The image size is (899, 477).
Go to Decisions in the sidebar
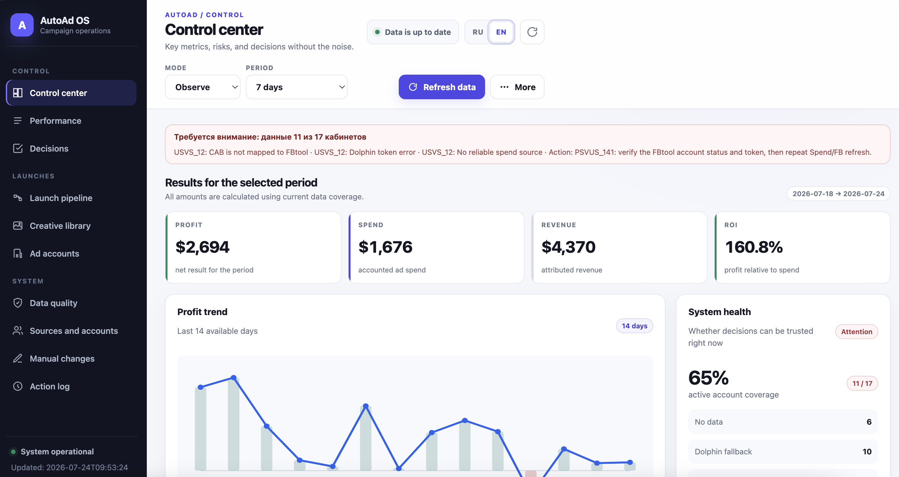(x=71, y=149)
